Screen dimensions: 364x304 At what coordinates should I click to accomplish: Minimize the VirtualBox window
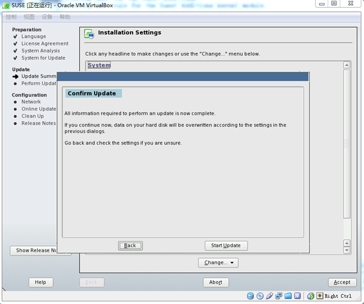(322, 4)
